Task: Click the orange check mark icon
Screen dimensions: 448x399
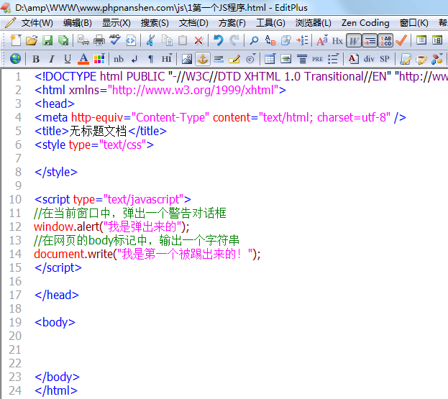Action: pos(401,40)
